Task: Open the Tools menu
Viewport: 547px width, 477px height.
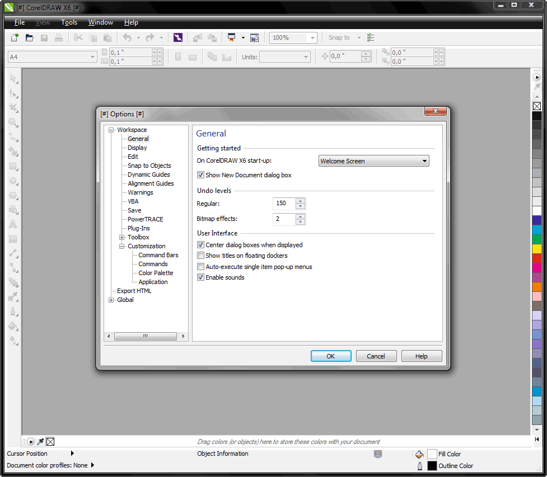Action: point(69,22)
